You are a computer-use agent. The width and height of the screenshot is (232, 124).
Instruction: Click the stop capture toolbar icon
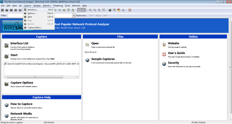click(16, 10)
